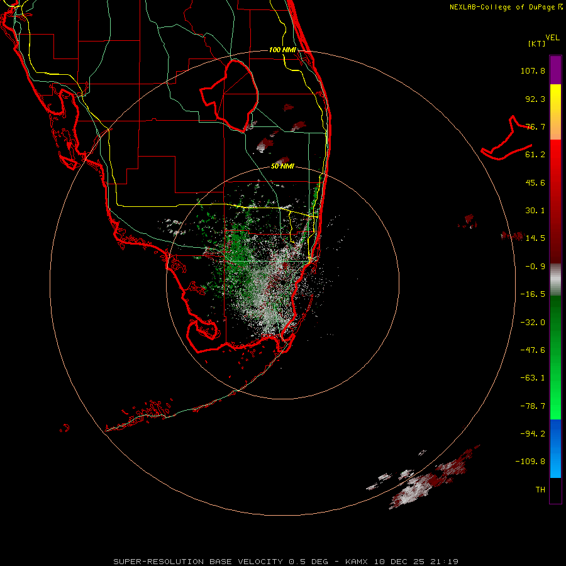566x566 pixels.
Task: Select the -32.0 legend value
Action: [x=533, y=323]
